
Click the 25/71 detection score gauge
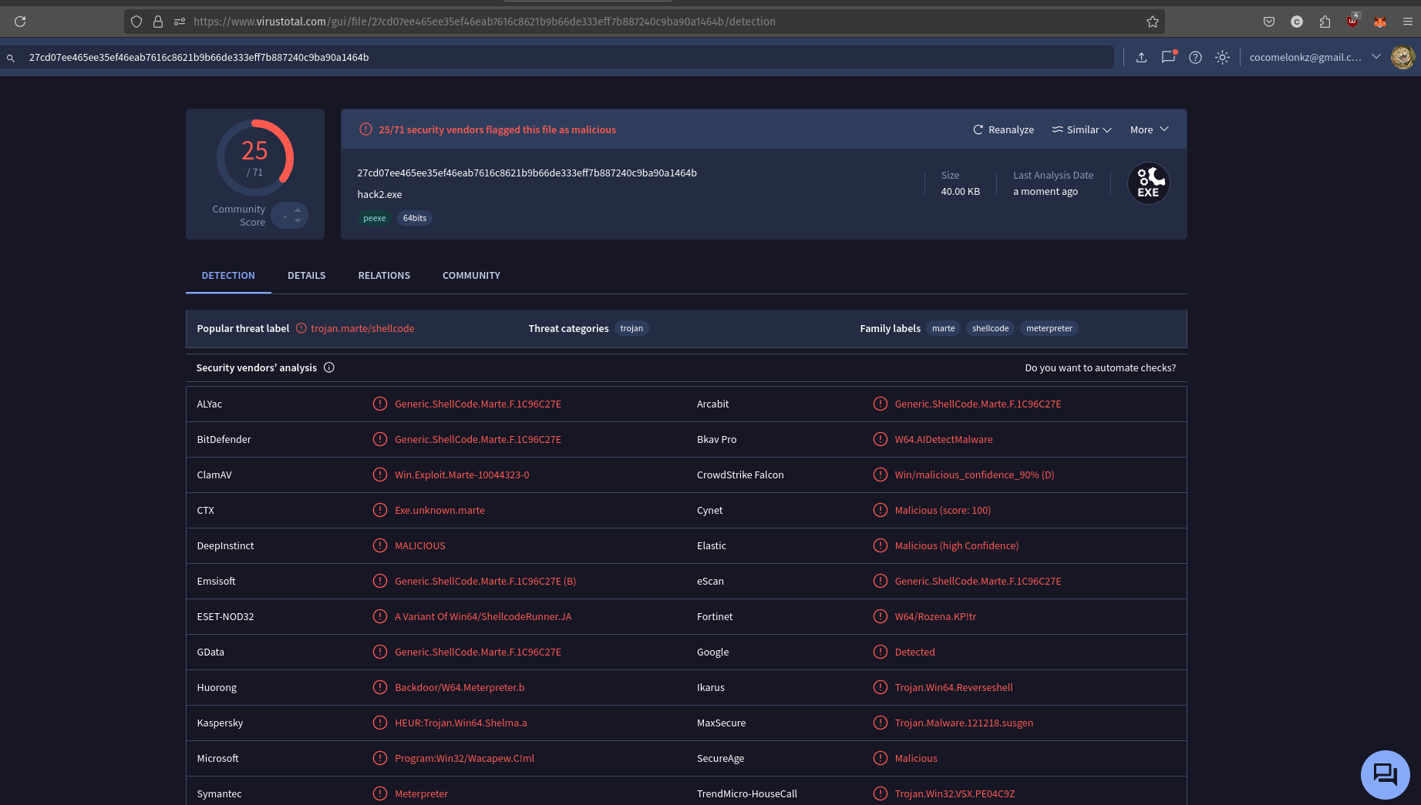(x=255, y=157)
